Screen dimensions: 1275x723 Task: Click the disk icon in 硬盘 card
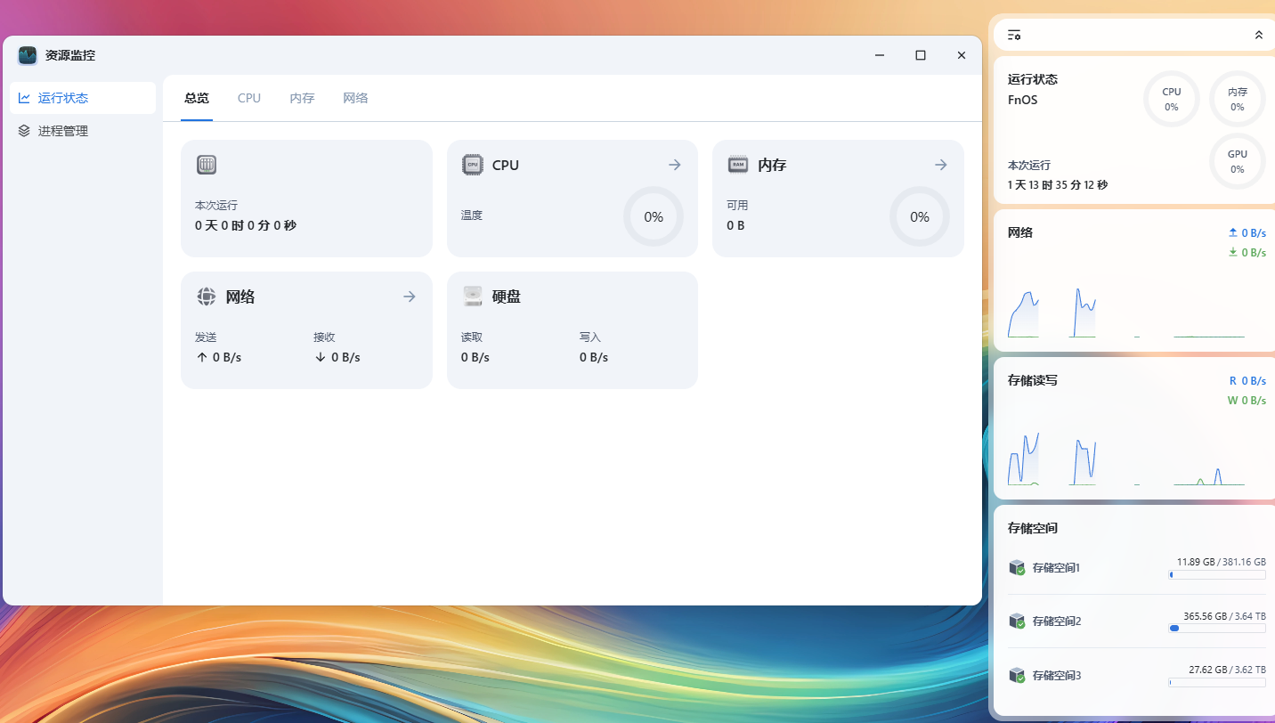(x=473, y=297)
